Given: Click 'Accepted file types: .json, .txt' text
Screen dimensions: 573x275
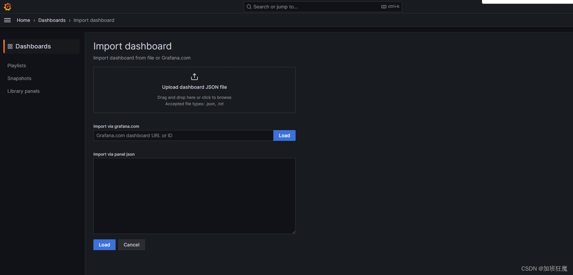Looking at the screenshot, I should pos(194,104).
